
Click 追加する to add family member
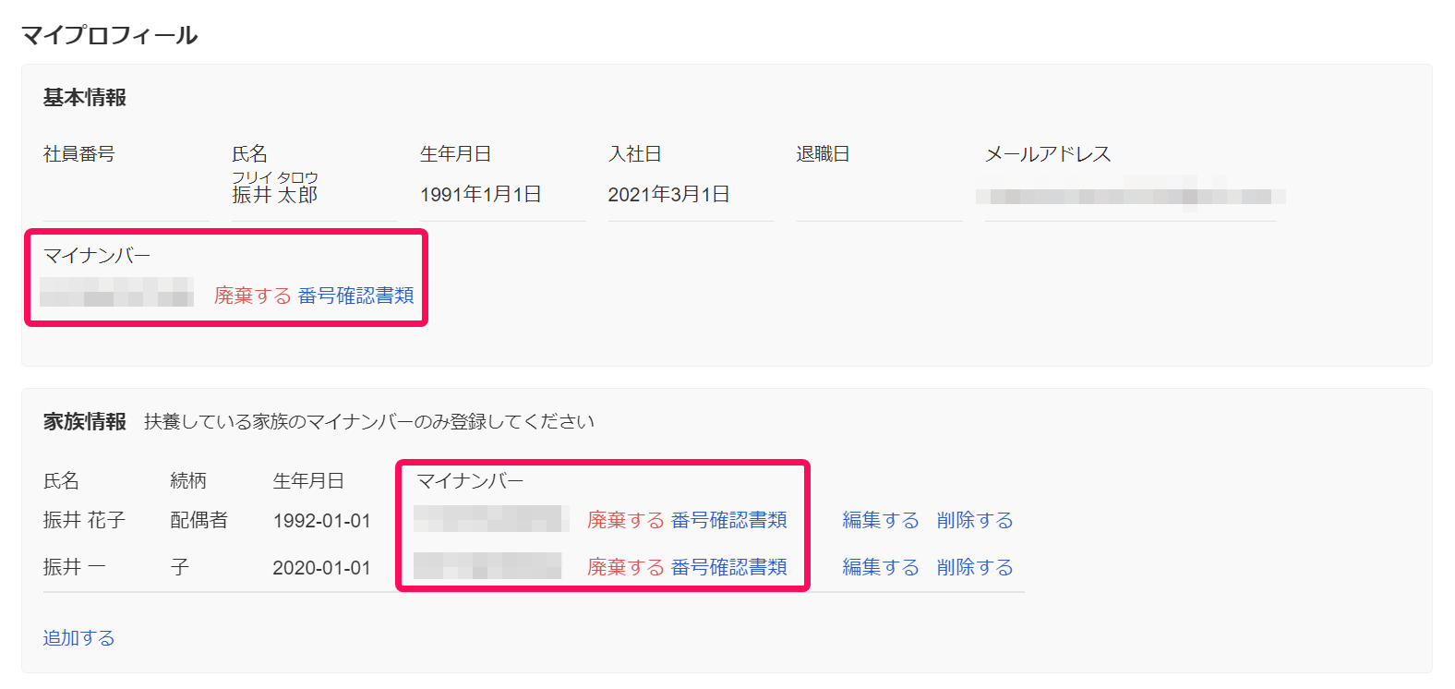(78, 638)
